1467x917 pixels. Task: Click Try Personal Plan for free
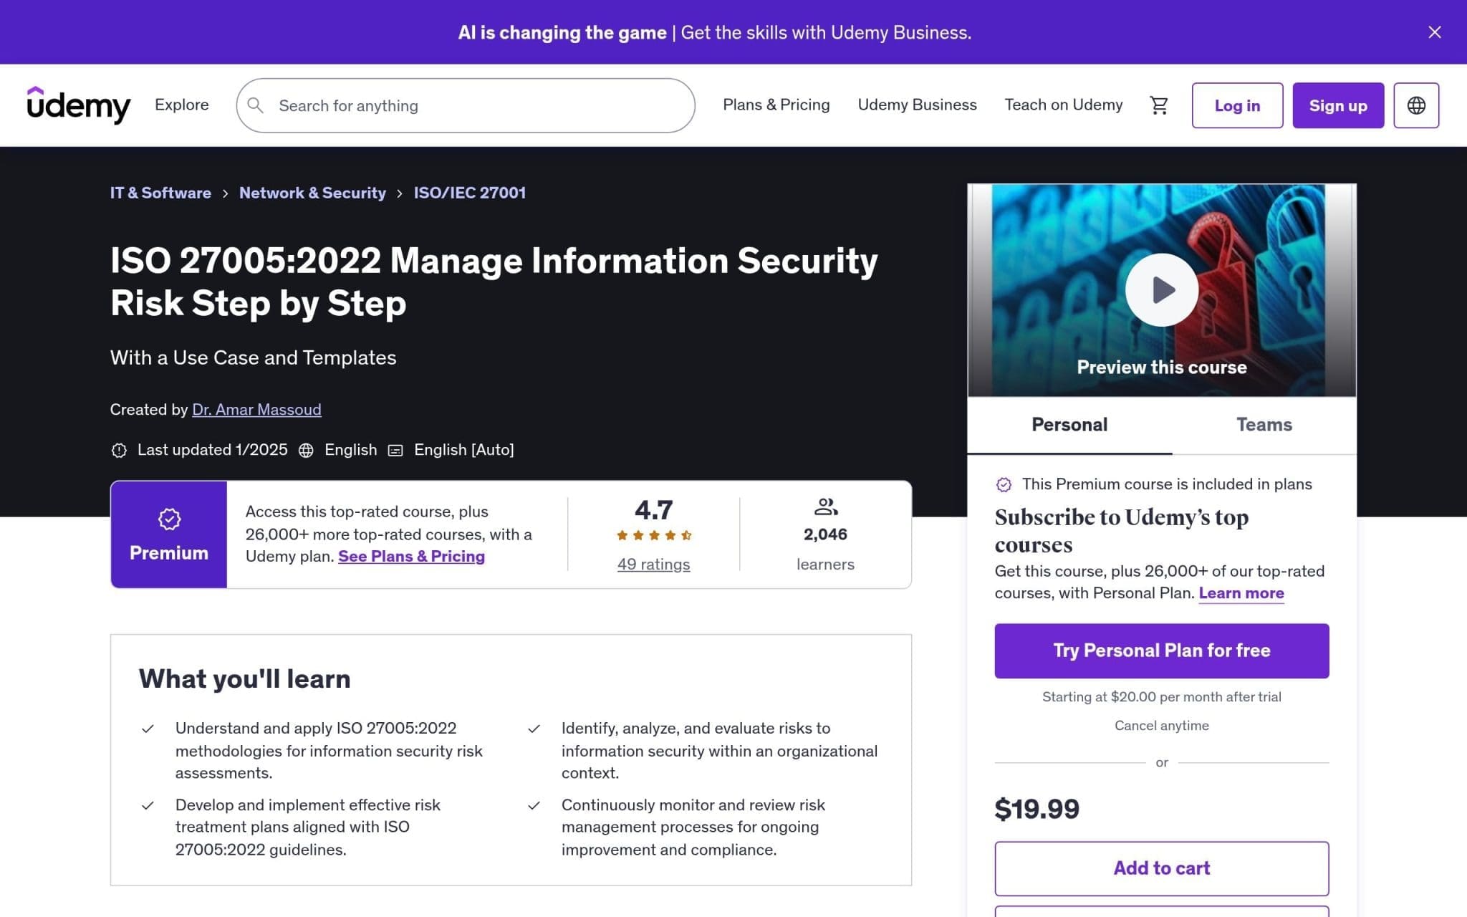pyautogui.click(x=1161, y=650)
